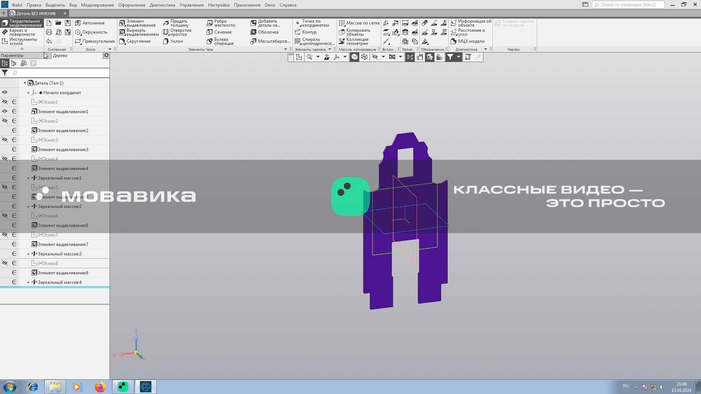Open the Диагностика menu
This screenshot has height=394, width=701.
162,5
